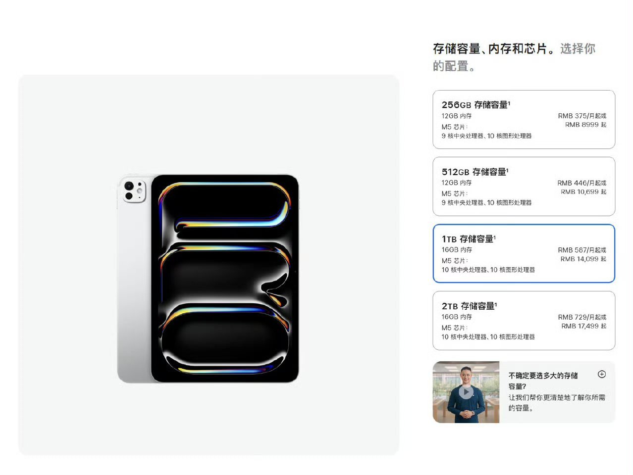Select the 1TB storage option
The width and height of the screenshot is (633, 475).
coord(524,253)
